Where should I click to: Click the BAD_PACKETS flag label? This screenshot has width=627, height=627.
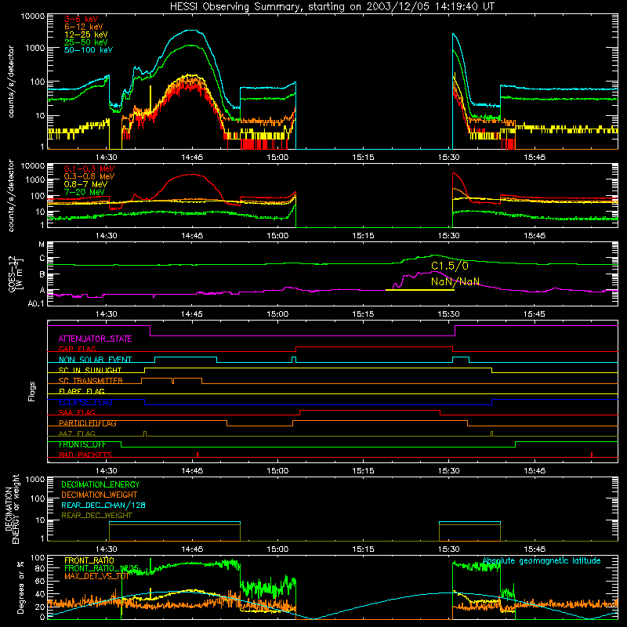(85, 455)
